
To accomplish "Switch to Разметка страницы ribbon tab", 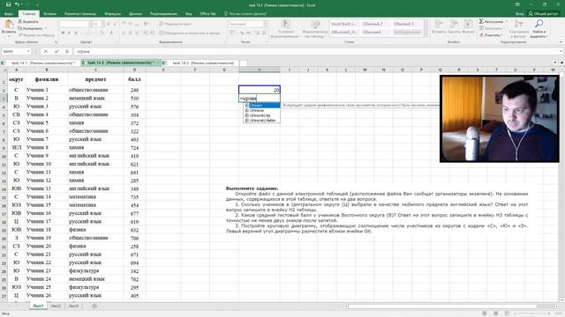I will tap(80, 14).
